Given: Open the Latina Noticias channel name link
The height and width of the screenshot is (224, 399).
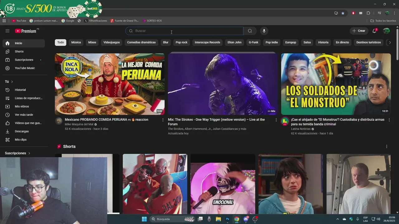Looking at the screenshot, I should [x=301, y=129].
